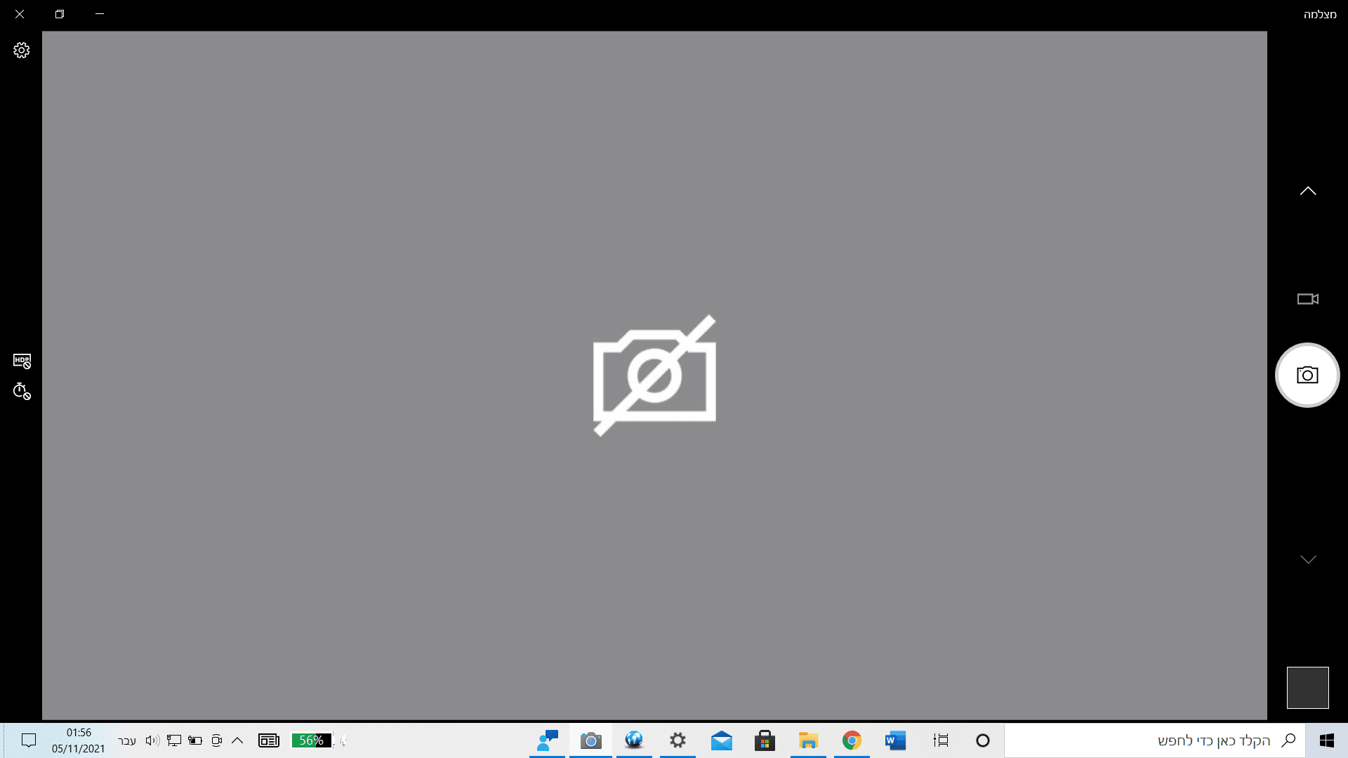
Task: Open Task View from the taskbar
Action: pyautogui.click(x=939, y=740)
